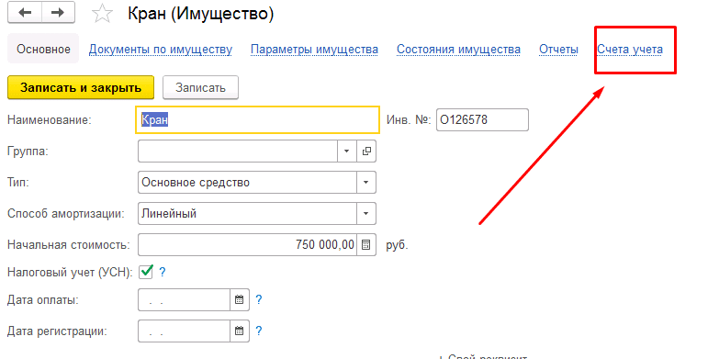Expand the Способ амортизации dropdown
The width and height of the screenshot is (719, 359).
pos(365,214)
